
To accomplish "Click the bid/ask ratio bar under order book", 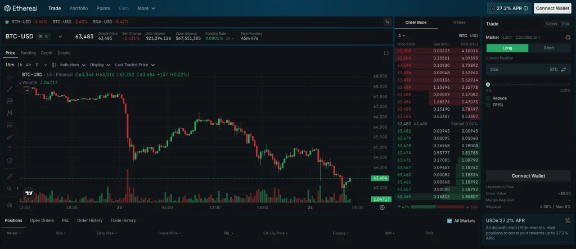I will point(437,207).
